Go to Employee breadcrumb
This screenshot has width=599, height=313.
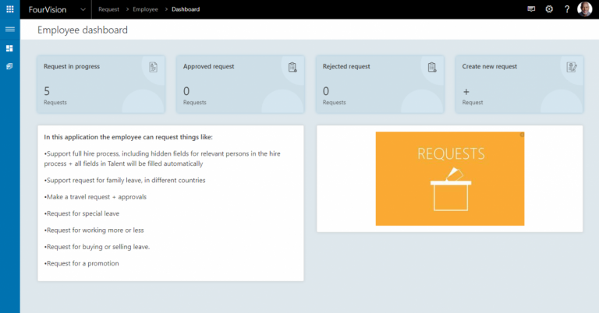[145, 9]
